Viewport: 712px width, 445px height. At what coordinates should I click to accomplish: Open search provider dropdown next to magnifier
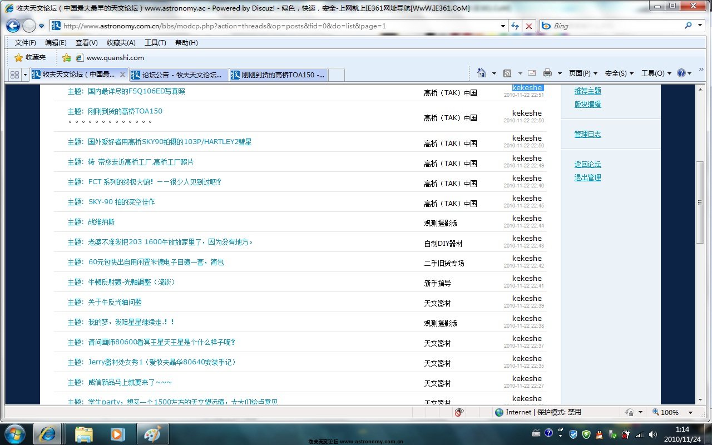pyautogui.click(x=701, y=26)
